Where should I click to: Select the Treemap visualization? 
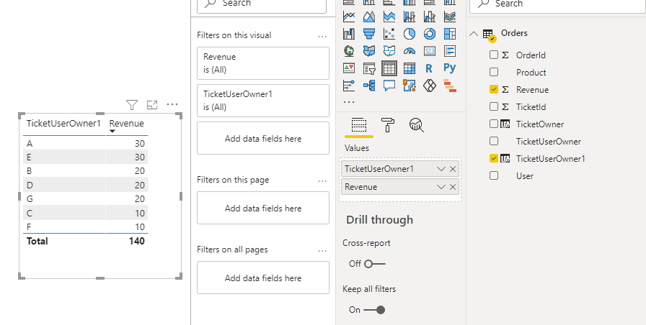[450, 34]
